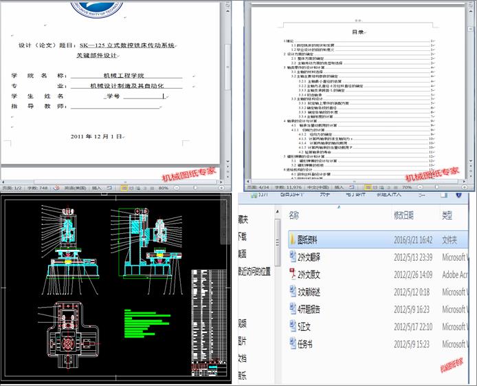477x386 pixels.
Task: Select Print Layout view in right Word status bar
Action: [368, 187]
